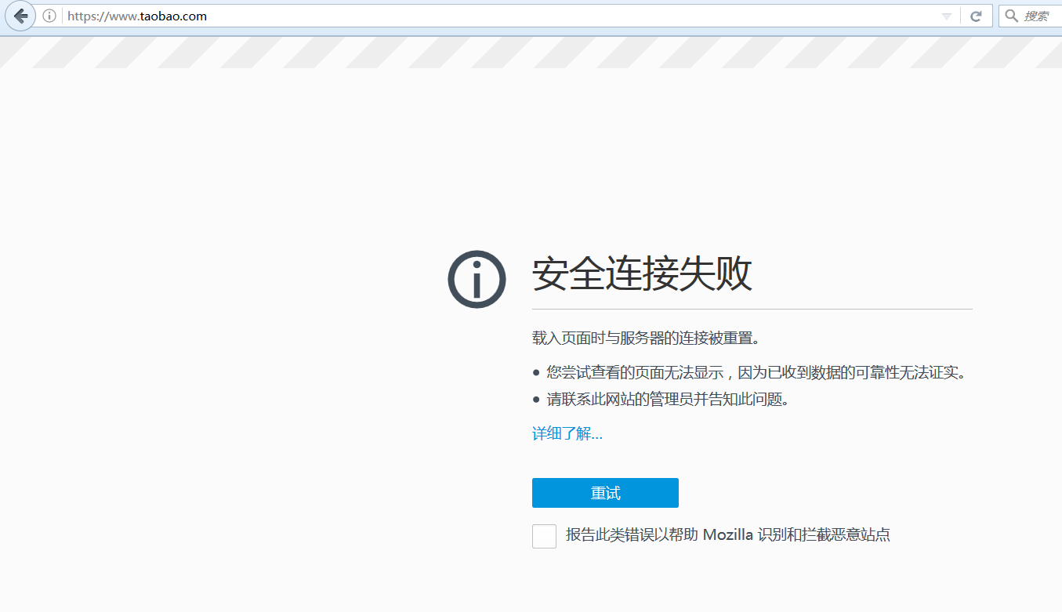Click the striped warning banner below toolbar

[531, 52]
